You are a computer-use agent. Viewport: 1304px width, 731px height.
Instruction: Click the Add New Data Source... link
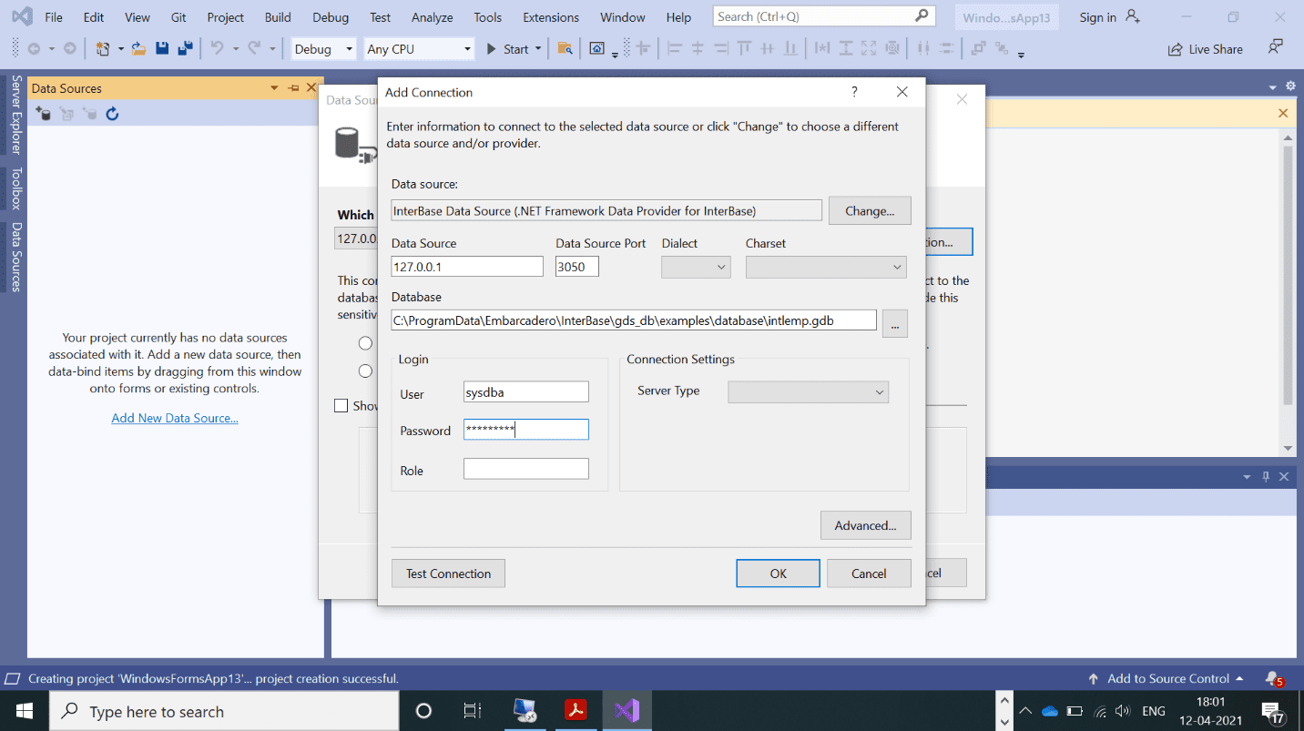point(175,418)
